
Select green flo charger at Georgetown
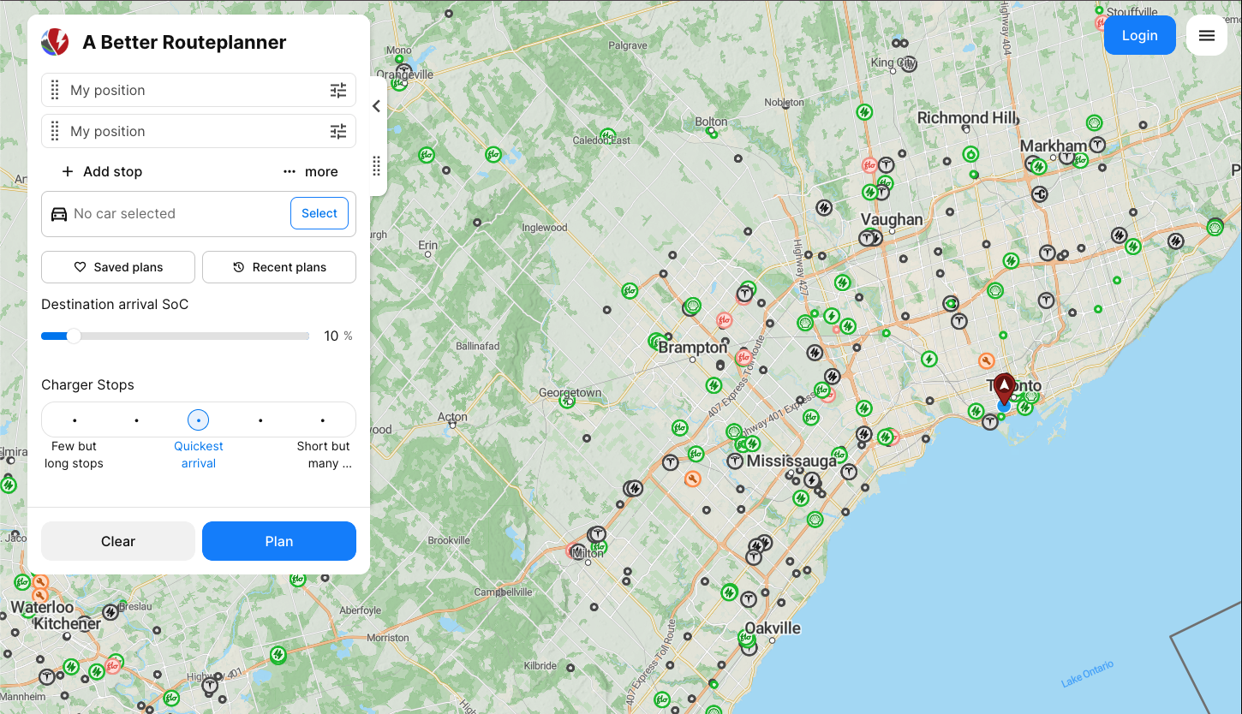point(567,400)
